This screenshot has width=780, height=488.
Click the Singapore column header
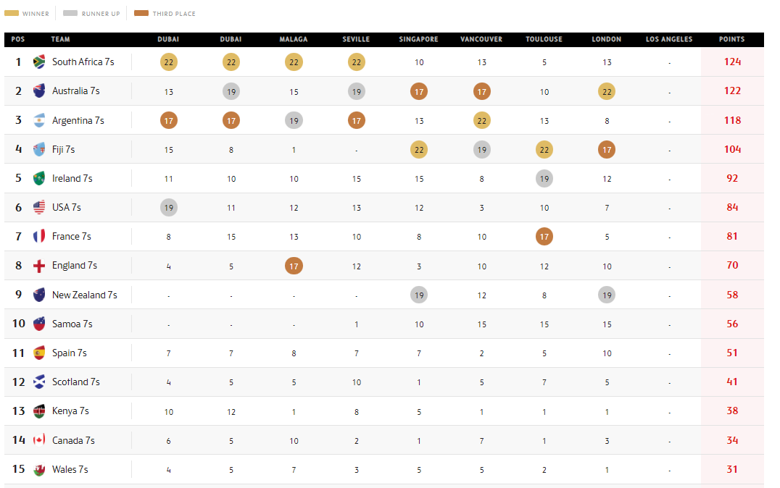(x=418, y=39)
